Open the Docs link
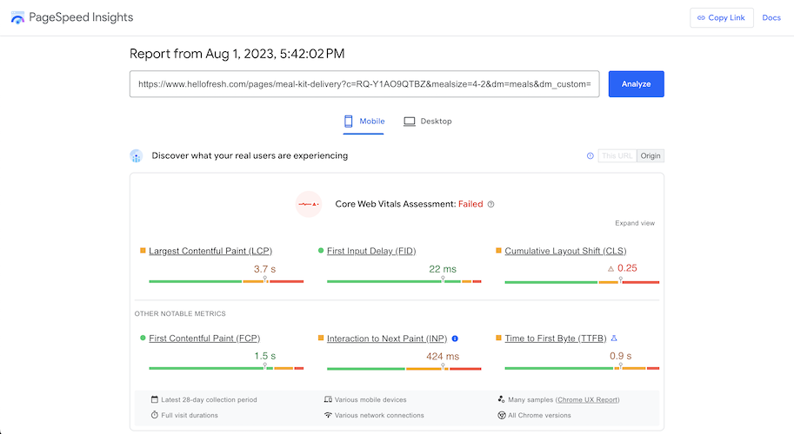 coord(771,17)
